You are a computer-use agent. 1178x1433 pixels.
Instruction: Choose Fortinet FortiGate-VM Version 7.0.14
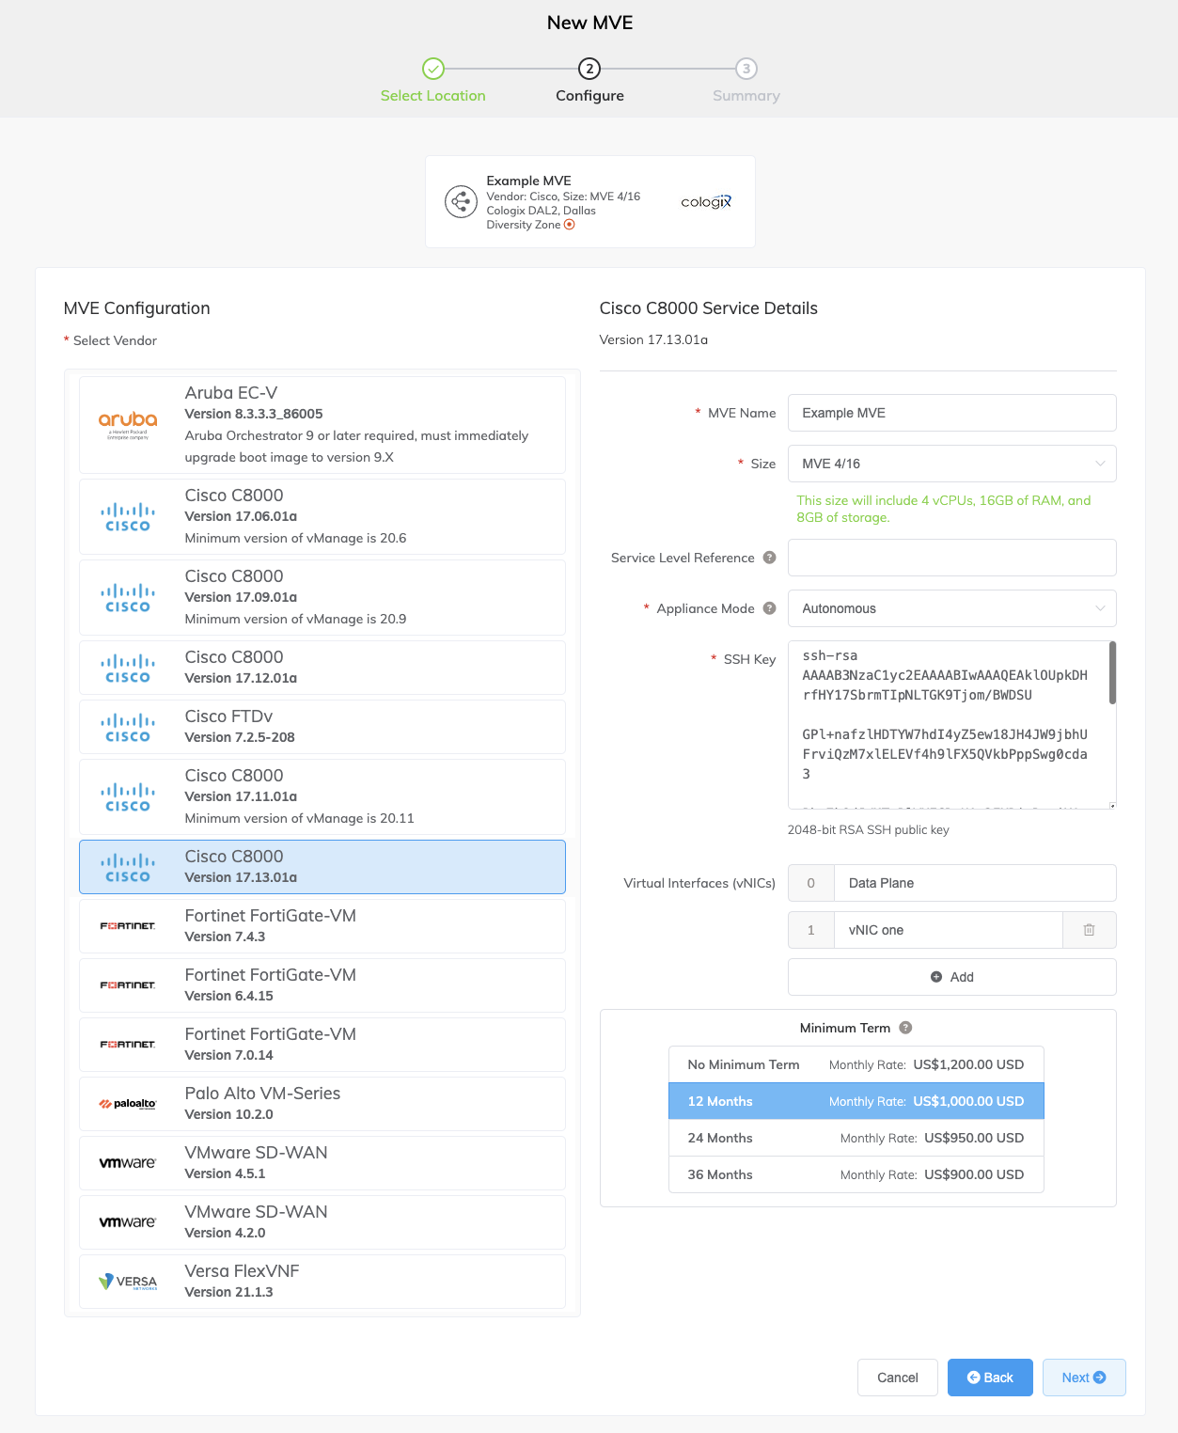click(322, 1045)
